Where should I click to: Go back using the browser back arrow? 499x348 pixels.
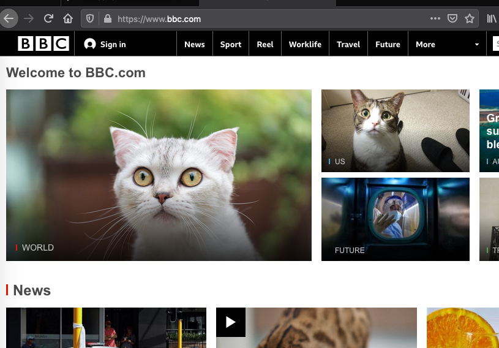coord(9,19)
